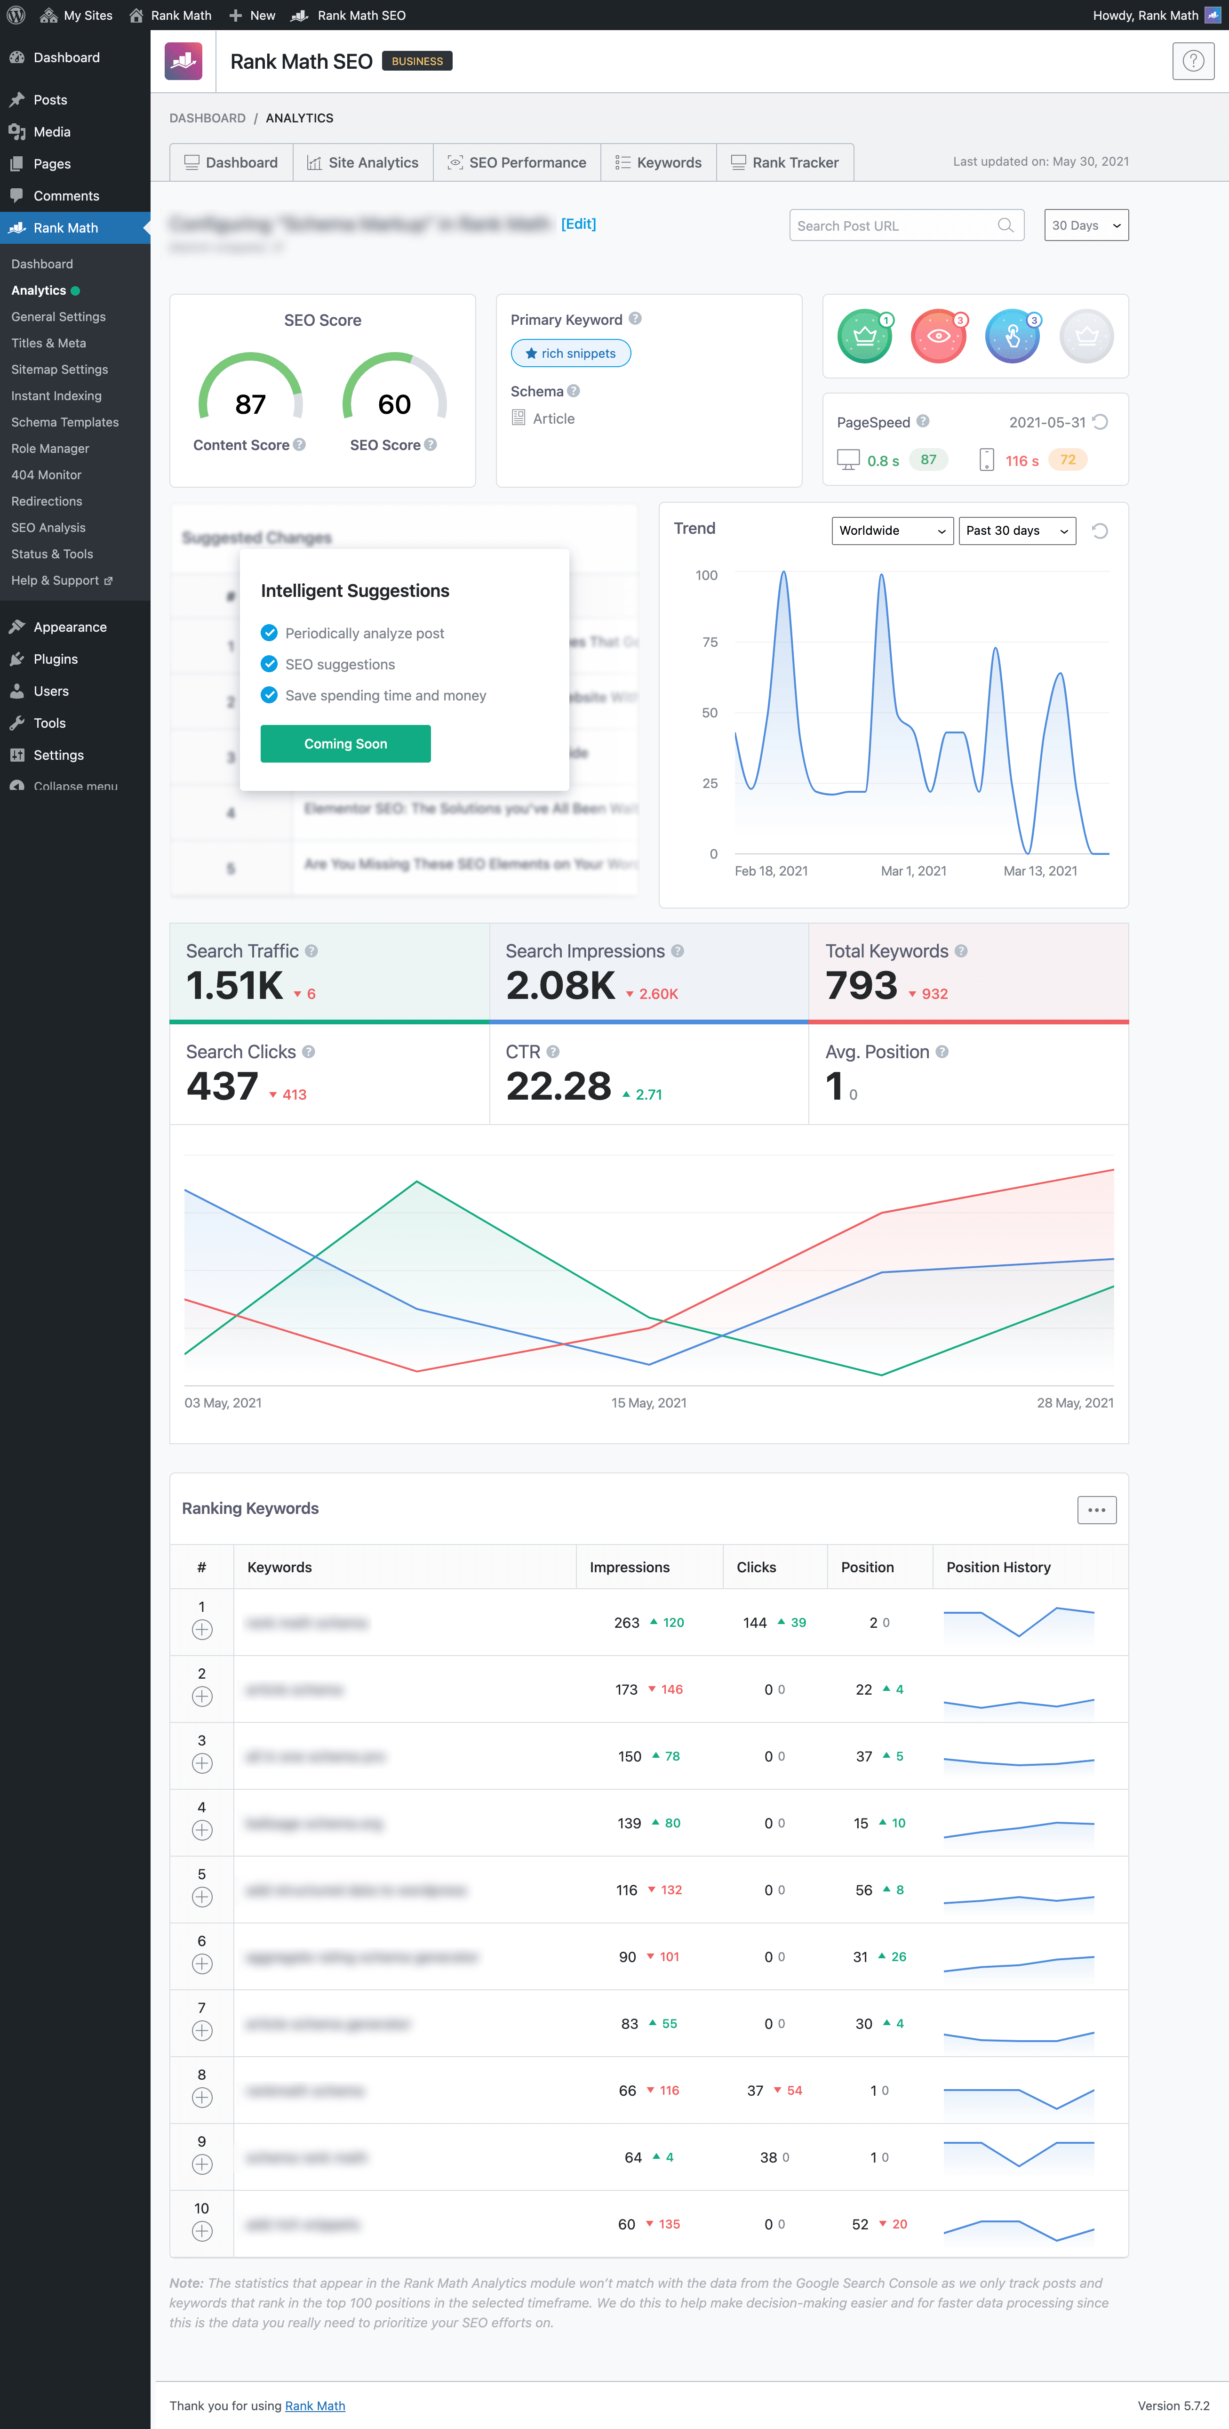The width and height of the screenshot is (1229, 2429).
Task: Click the desktop PageSpeed monitor icon
Action: [848, 459]
